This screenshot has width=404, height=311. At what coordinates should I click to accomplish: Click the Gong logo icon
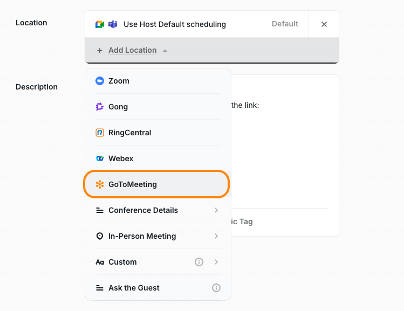100,107
